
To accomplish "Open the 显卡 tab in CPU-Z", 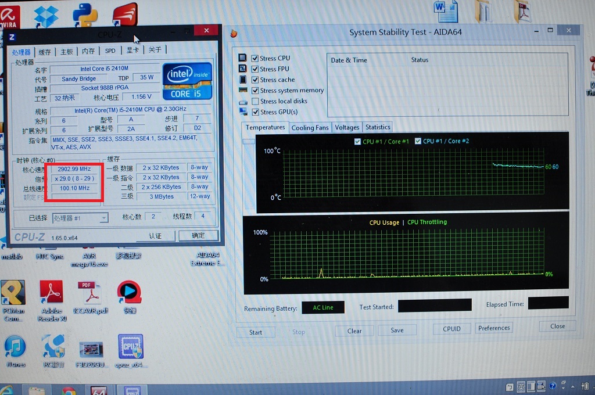I will point(133,50).
